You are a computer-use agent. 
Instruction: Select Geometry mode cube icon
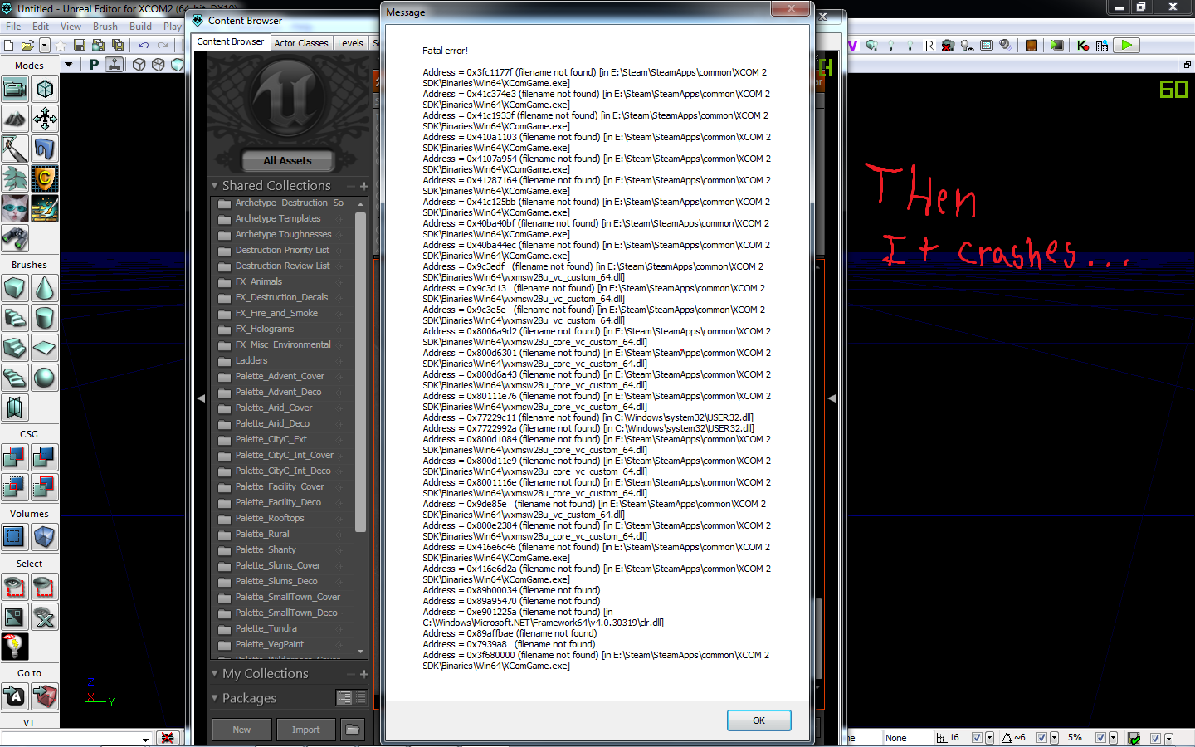(45, 89)
